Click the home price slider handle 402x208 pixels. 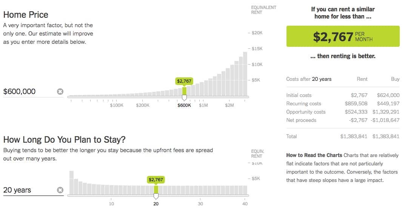click(x=184, y=97)
